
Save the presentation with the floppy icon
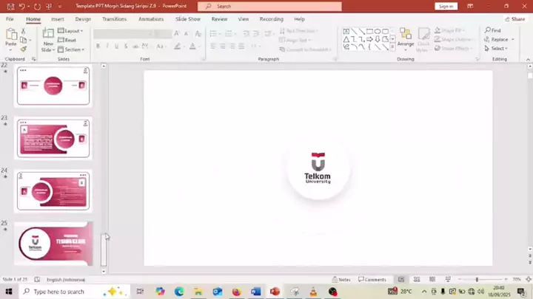(x=10, y=7)
